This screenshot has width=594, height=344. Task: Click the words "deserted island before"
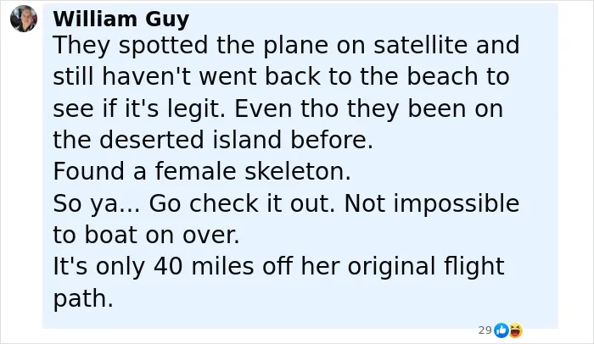[235, 140]
